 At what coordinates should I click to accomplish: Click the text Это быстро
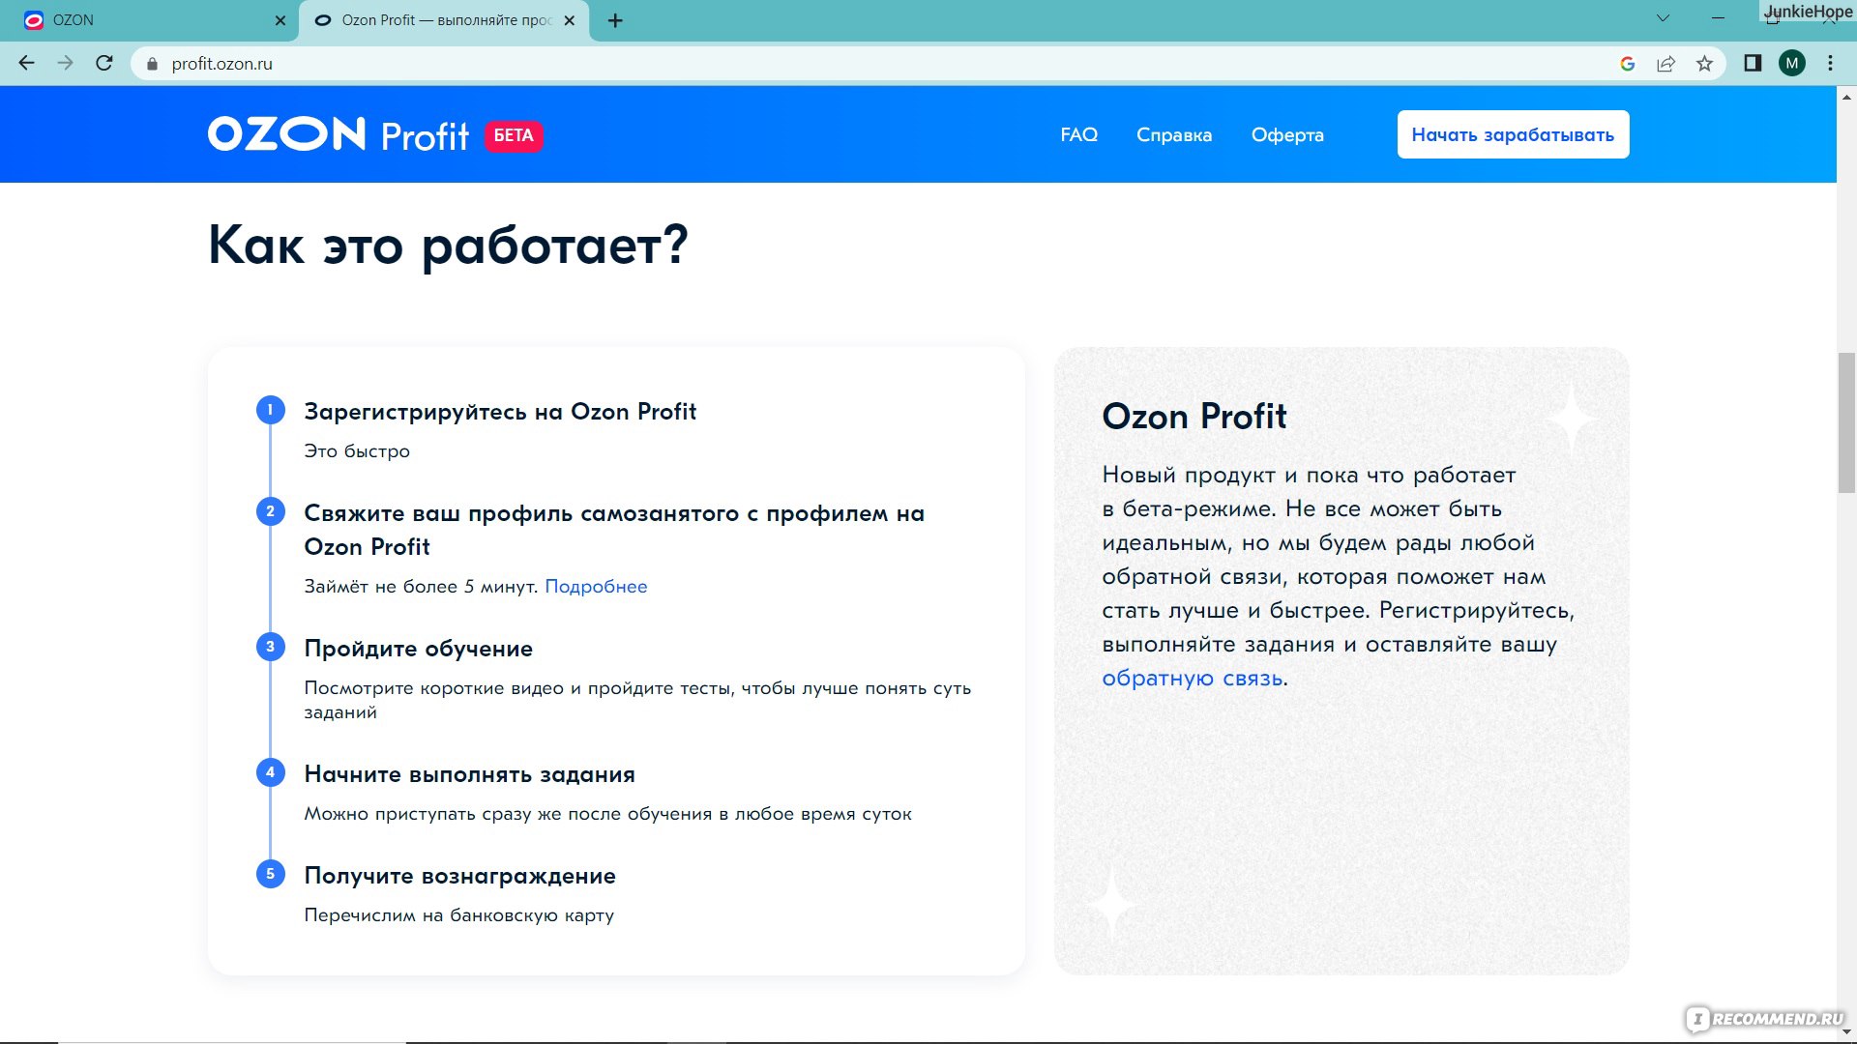[x=357, y=451]
